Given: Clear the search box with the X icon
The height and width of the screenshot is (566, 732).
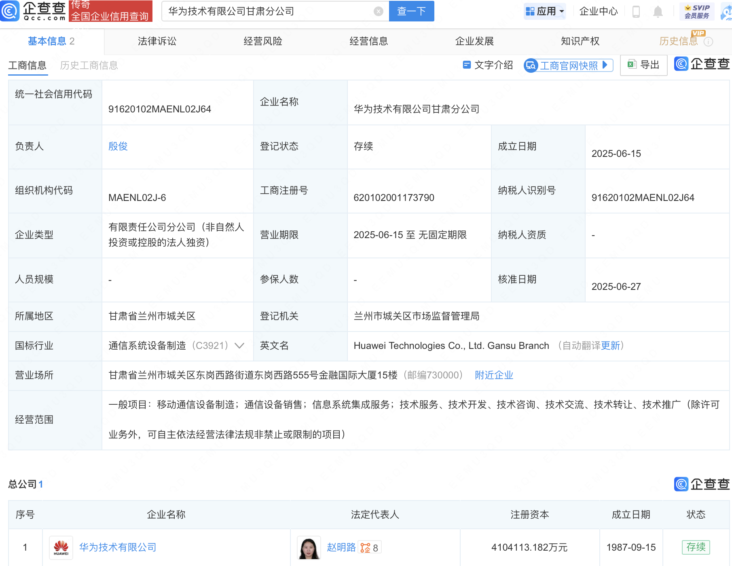Looking at the screenshot, I should 379,11.
